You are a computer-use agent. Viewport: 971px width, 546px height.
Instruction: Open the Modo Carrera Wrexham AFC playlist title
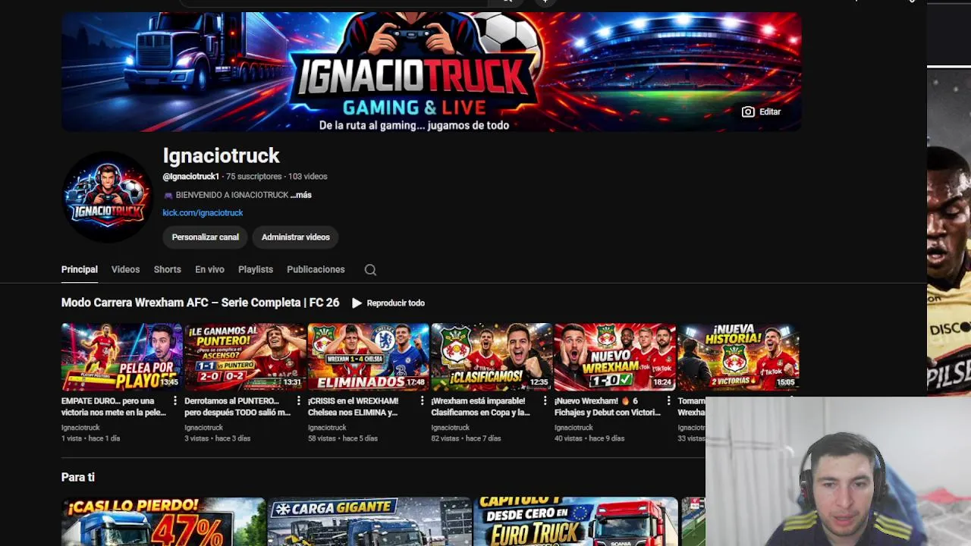200,303
